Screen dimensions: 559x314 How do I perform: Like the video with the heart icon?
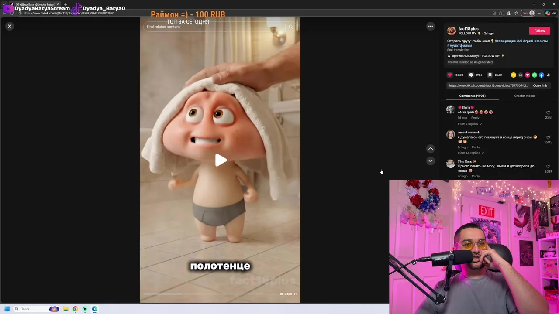(450, 75)
